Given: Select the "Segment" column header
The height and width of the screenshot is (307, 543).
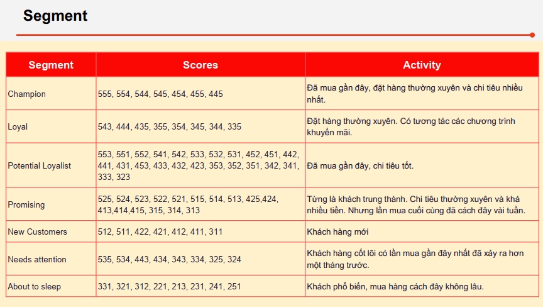Looking at the screenshot, I should (51, 65).
